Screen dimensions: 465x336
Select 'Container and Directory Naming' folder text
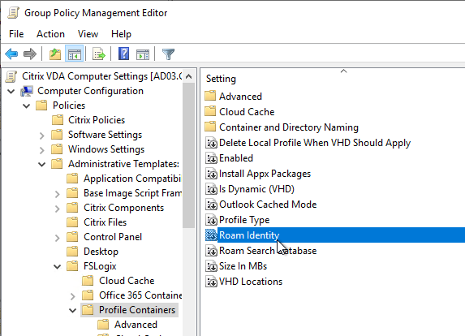(289, 127)
